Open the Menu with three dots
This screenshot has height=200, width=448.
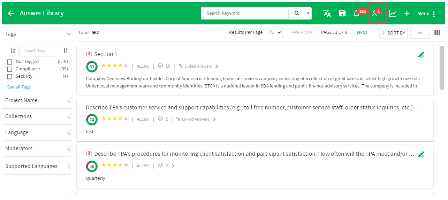click(x=427, y=14)
